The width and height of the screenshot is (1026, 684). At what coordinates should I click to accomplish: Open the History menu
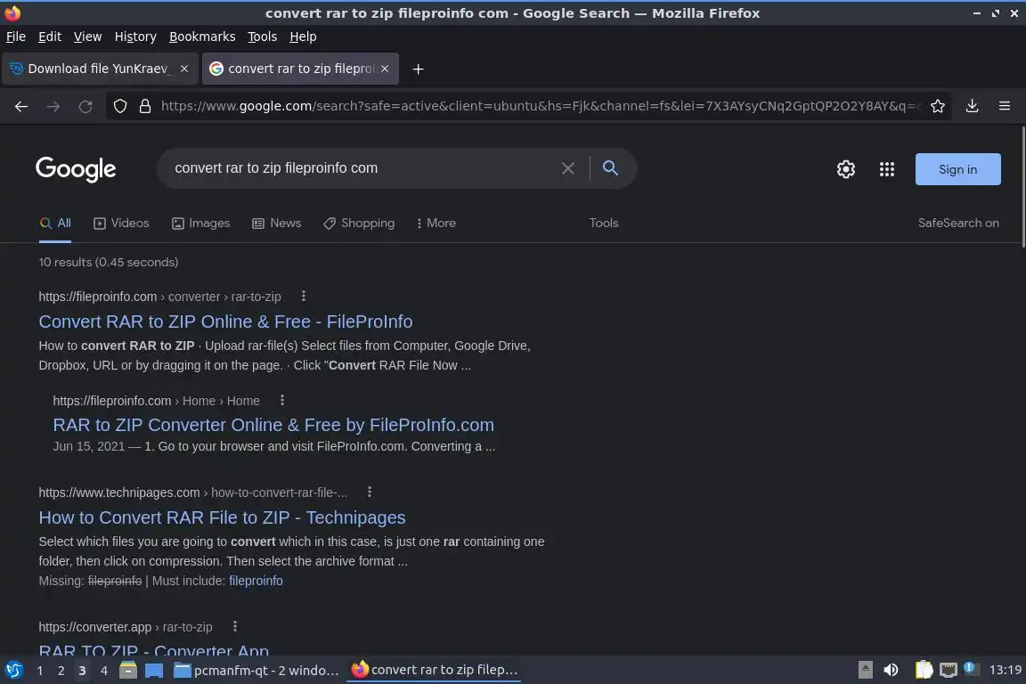(135, 37)
